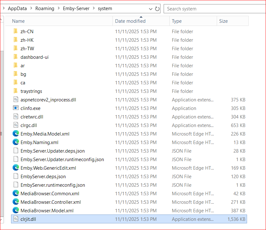Viewport: 266px width, 230px height.
Task: Expand the chevron before AppData breadcrumb
Action: (x=4, y=8)
